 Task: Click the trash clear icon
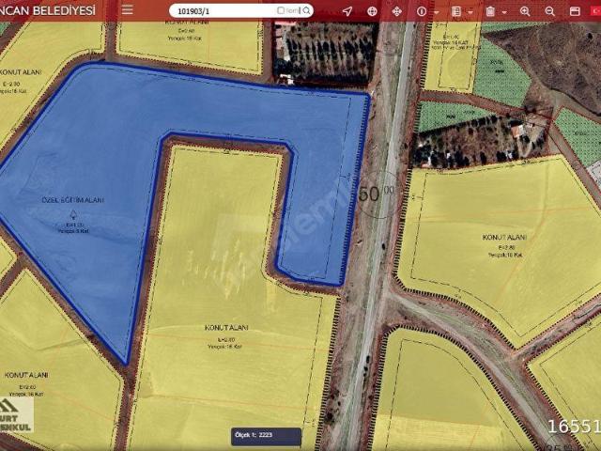(490, 11)
